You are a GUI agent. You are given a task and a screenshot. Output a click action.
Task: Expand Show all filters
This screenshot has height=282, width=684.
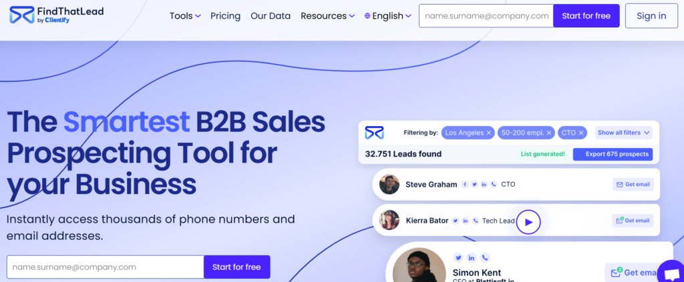[624, 133]
